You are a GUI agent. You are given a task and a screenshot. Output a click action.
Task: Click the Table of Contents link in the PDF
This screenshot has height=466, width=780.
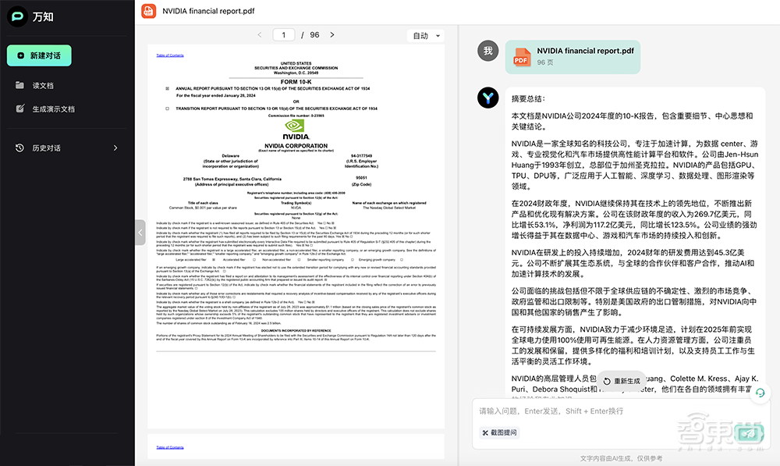(x=172, y=55)
